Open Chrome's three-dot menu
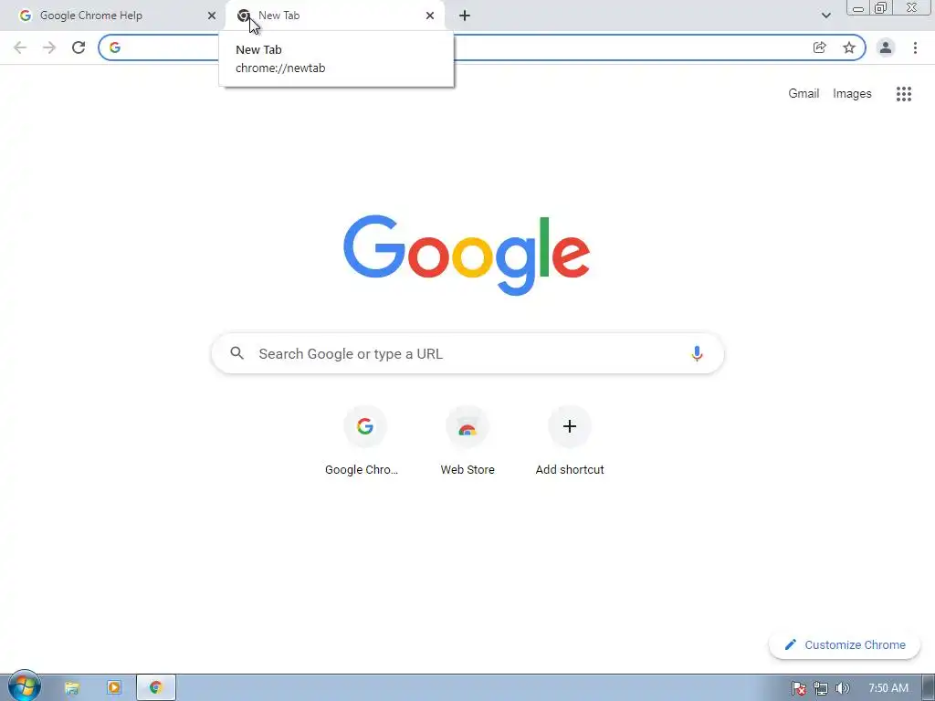 915,47
